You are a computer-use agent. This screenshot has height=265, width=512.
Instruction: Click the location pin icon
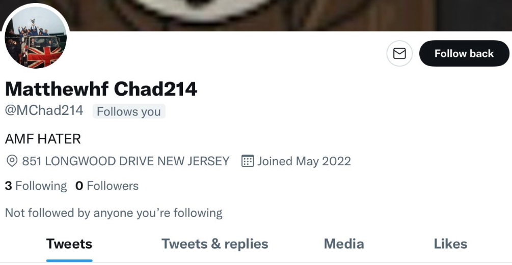pyautogui.click(x=12, y=161)
